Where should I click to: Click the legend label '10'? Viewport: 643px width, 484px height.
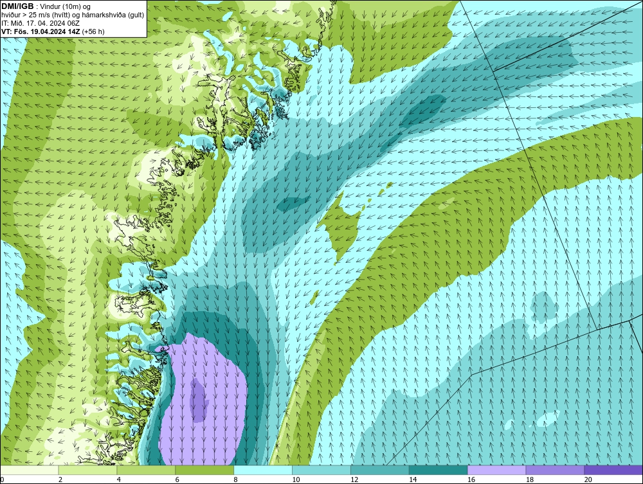(296, 480)
